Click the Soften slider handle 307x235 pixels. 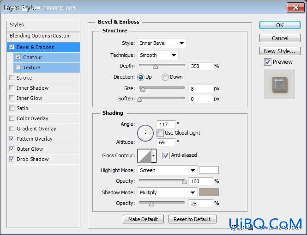coord(139,99)
